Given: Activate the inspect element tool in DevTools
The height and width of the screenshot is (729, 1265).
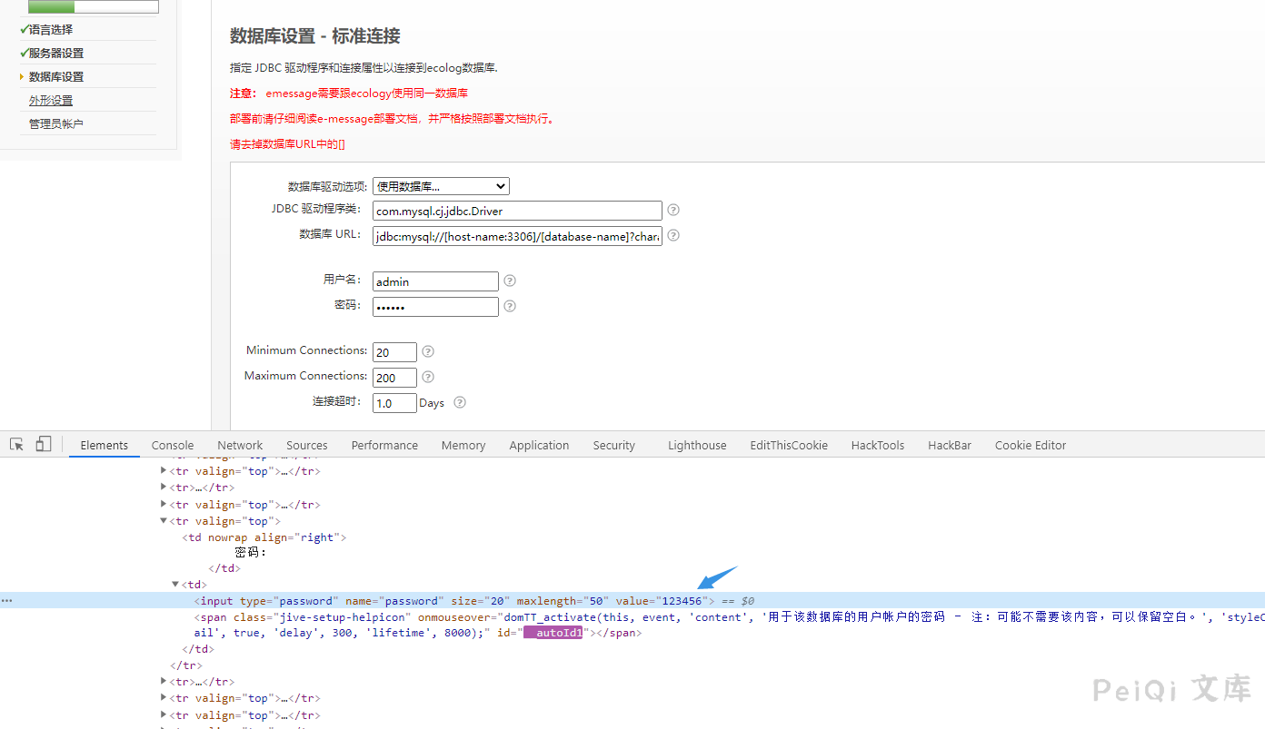Looking at the screenshot, I should [x=15, y=444].
